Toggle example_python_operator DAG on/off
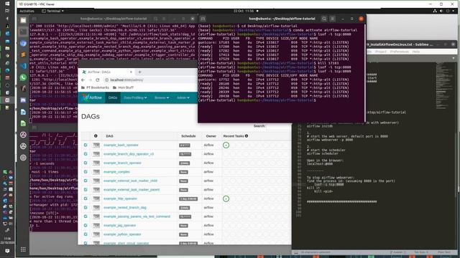 (x=96, y=234)
